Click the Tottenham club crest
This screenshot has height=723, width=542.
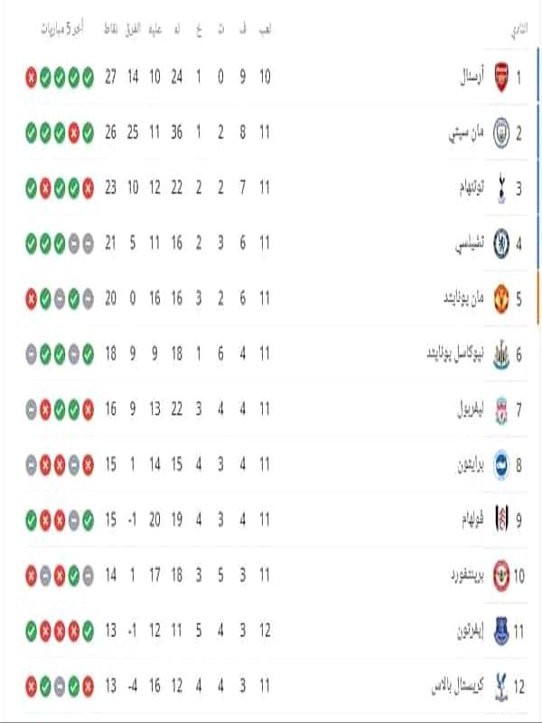tap(501, 188)
